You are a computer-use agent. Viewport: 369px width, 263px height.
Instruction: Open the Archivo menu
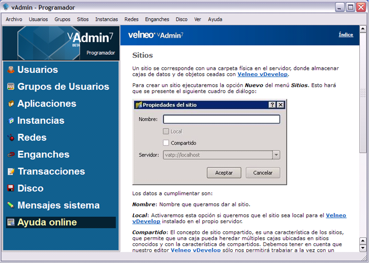pos(14,19)
